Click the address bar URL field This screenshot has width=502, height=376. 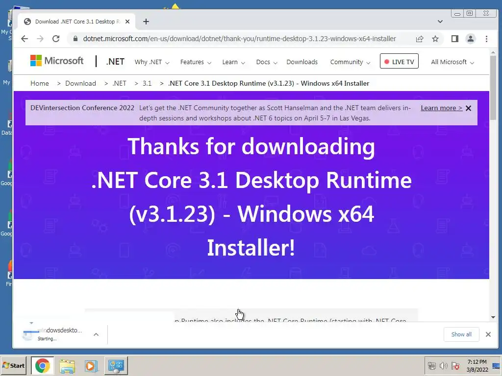click(239, 39)
